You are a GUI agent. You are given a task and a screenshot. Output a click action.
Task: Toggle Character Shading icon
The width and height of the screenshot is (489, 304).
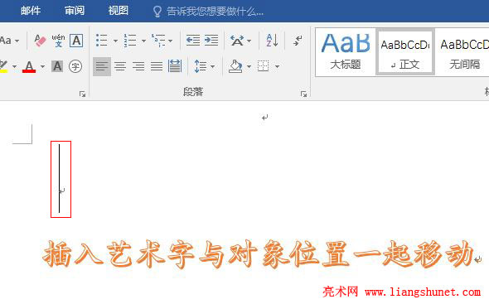[x=57, y=66]
